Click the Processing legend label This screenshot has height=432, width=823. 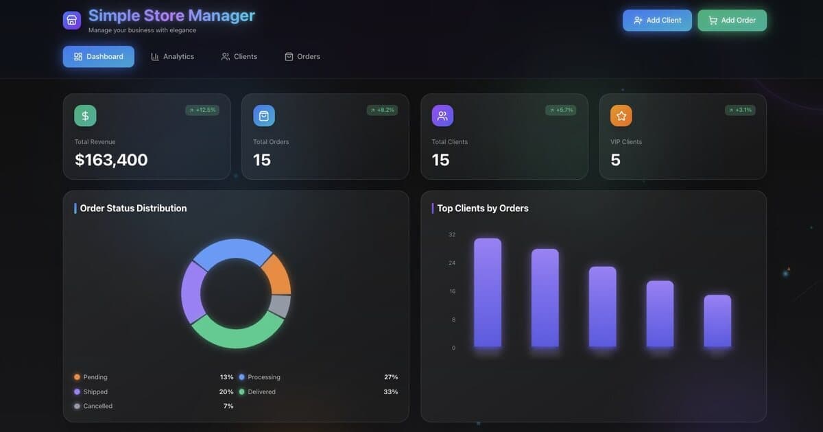pos(264,377)
